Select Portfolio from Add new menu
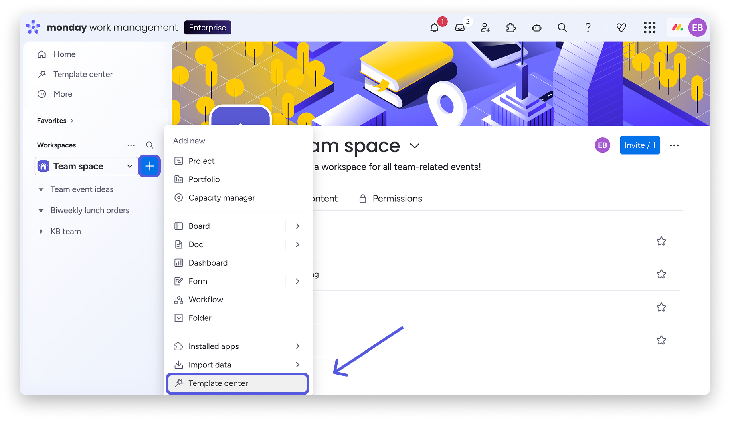The height and width of the screenshot is (421, 730). pos(238,179)
